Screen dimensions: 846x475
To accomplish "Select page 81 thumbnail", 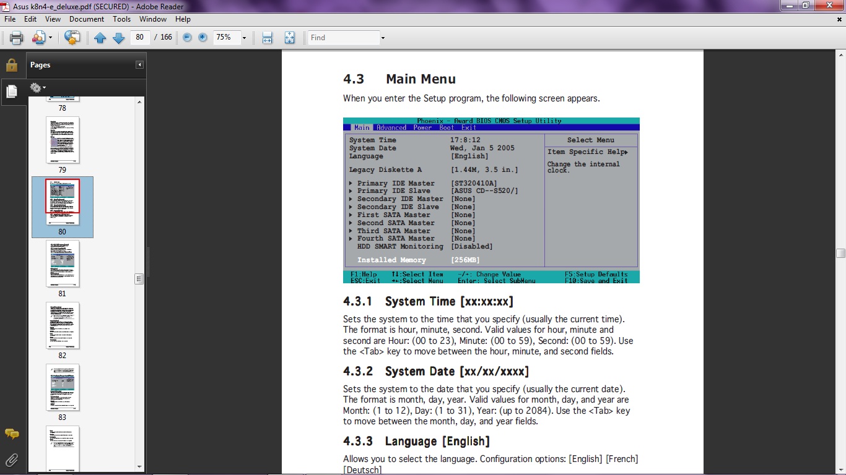I will point(63,263).
